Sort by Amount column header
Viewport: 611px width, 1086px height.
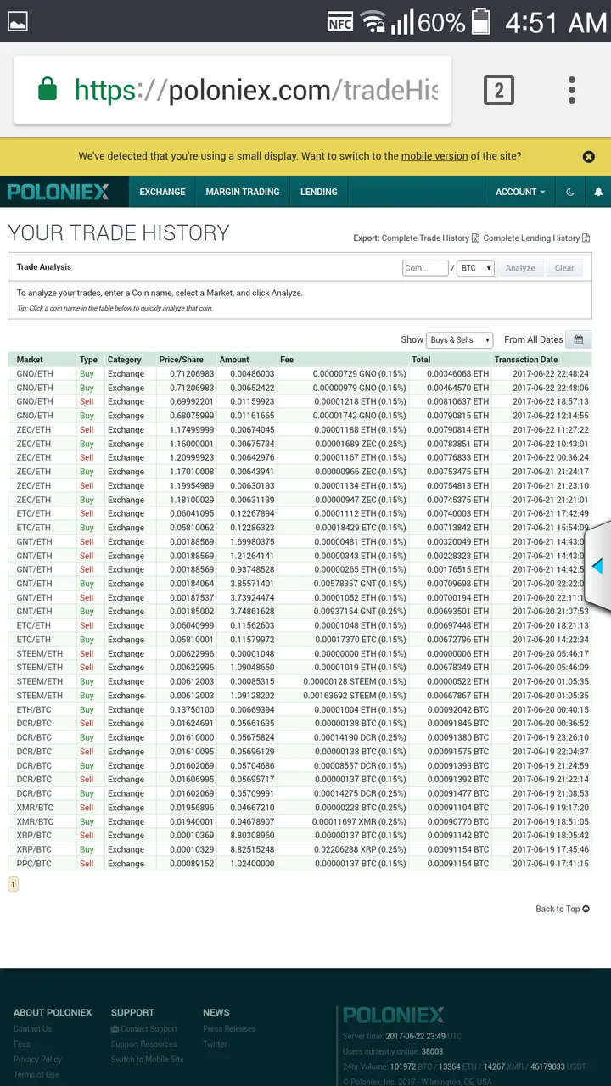pos(234,360)
